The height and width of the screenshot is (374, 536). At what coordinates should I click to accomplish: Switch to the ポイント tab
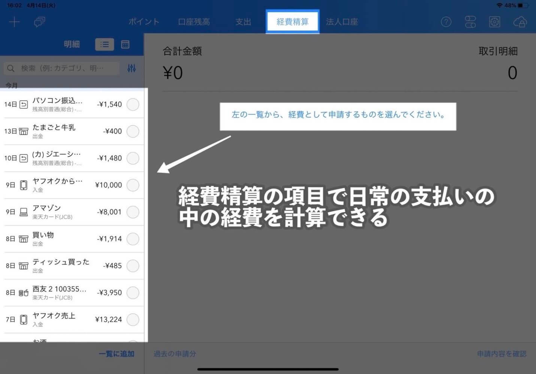(x=144, y=22)
